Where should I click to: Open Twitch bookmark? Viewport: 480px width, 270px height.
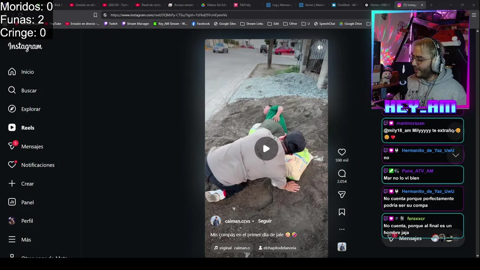(111, 24)
